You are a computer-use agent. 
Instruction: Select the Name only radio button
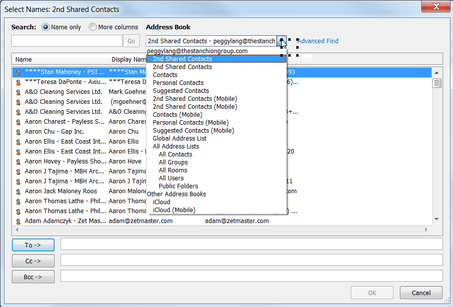45,27
